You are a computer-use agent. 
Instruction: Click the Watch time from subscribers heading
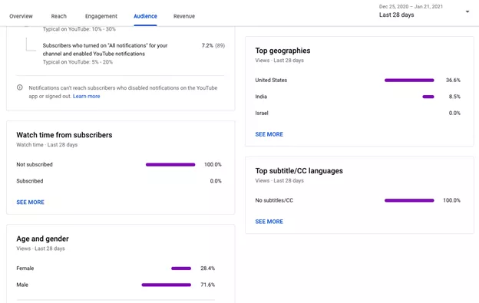(64, 135)
